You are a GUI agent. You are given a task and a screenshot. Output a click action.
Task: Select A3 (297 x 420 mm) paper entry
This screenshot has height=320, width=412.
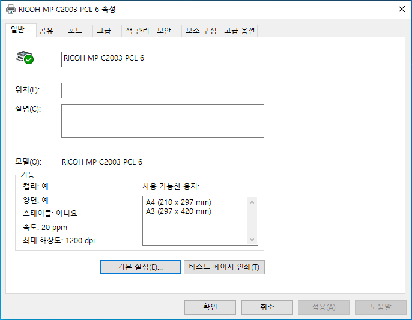(179, 211)
